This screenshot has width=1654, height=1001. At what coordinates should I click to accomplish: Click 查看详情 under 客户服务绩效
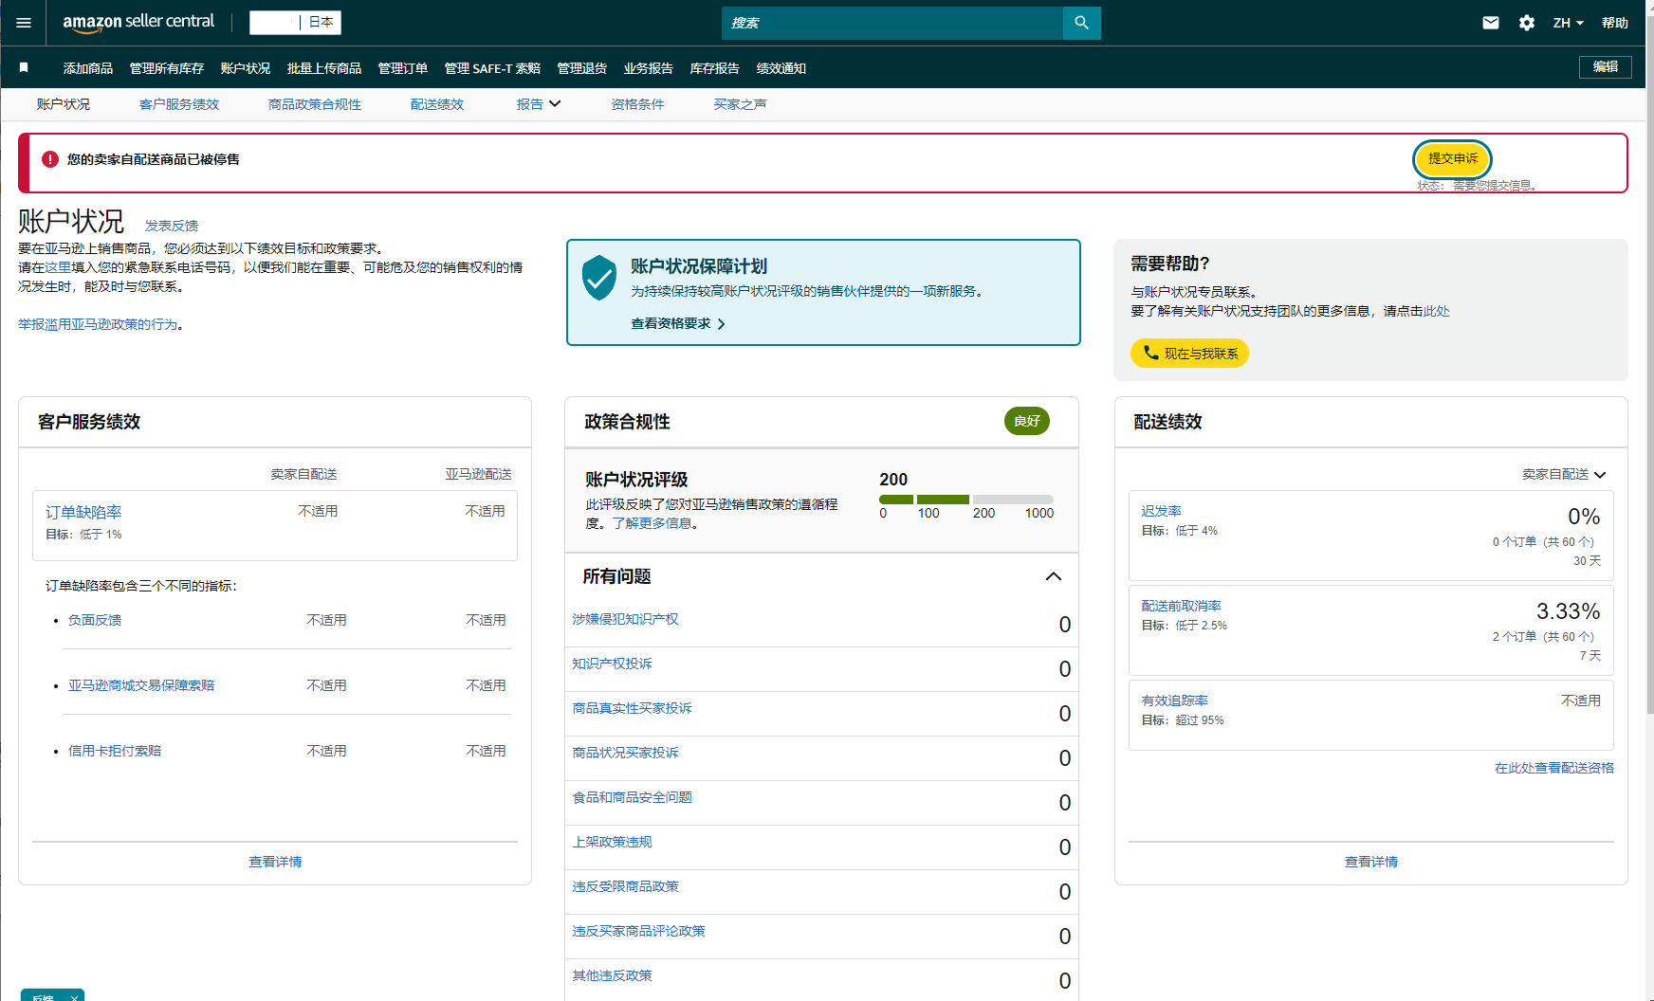pyautogui.click(x=275, y=862)
